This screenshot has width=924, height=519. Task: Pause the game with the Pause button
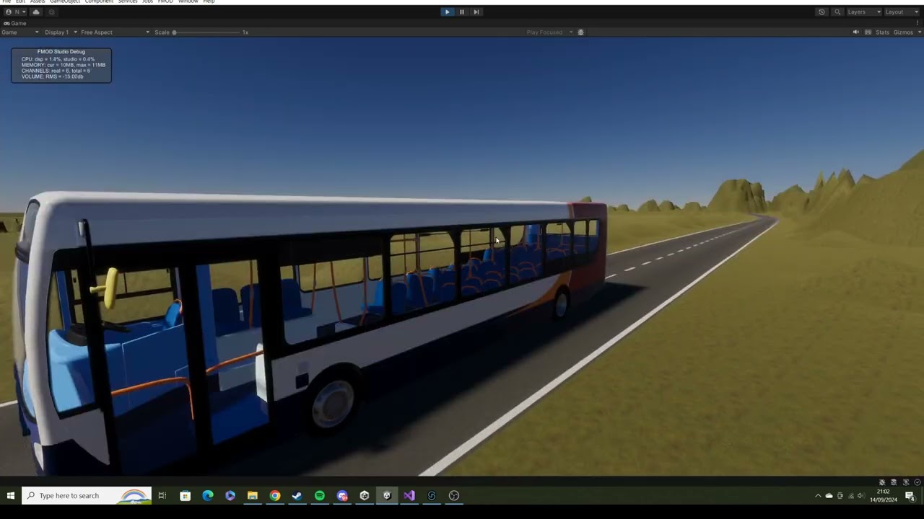pyautogui.click(x=462, y=12)
